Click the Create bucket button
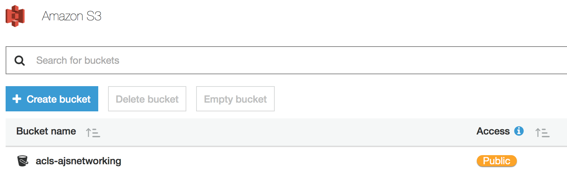The height and width of the screenshot is (173, 567). click(52, 99)
